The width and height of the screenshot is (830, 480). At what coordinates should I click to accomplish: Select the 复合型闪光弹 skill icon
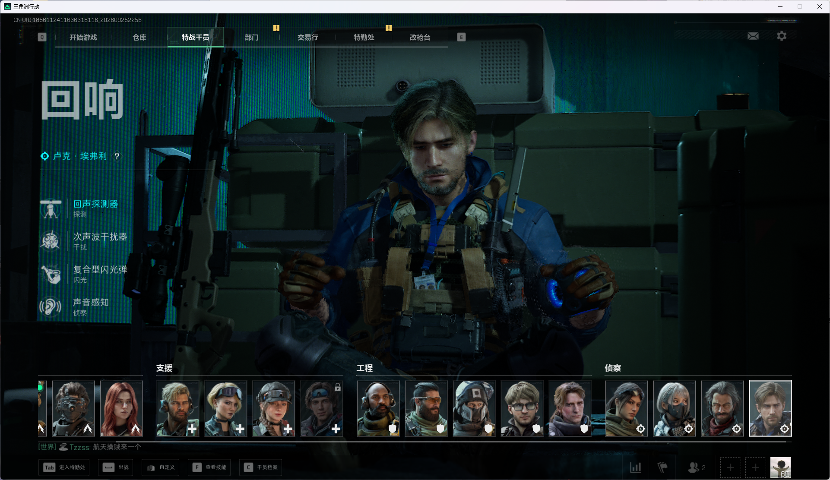51,274
